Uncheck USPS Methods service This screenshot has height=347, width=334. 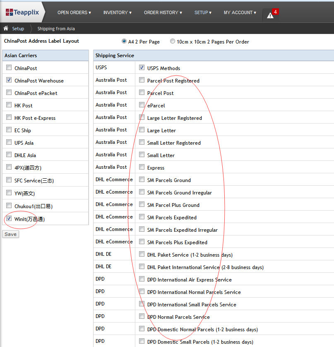(x=142, y=67)
